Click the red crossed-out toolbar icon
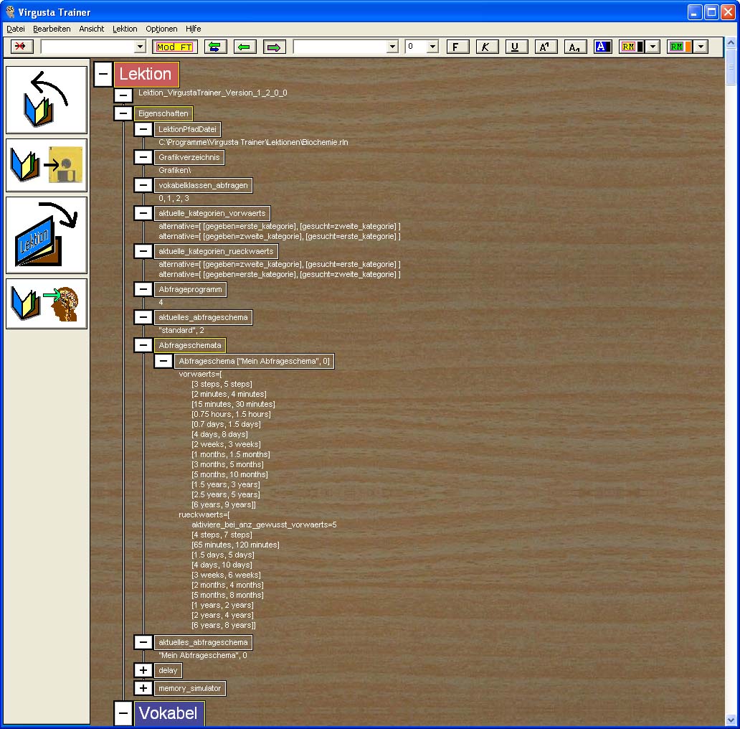 pyautogui.click(x=22, y=46)
